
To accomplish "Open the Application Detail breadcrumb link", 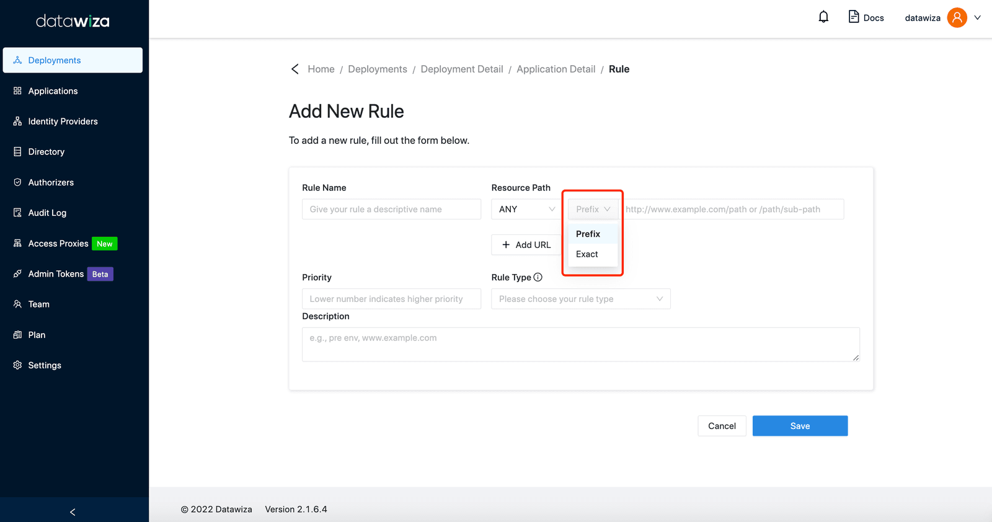I will 556,69.
